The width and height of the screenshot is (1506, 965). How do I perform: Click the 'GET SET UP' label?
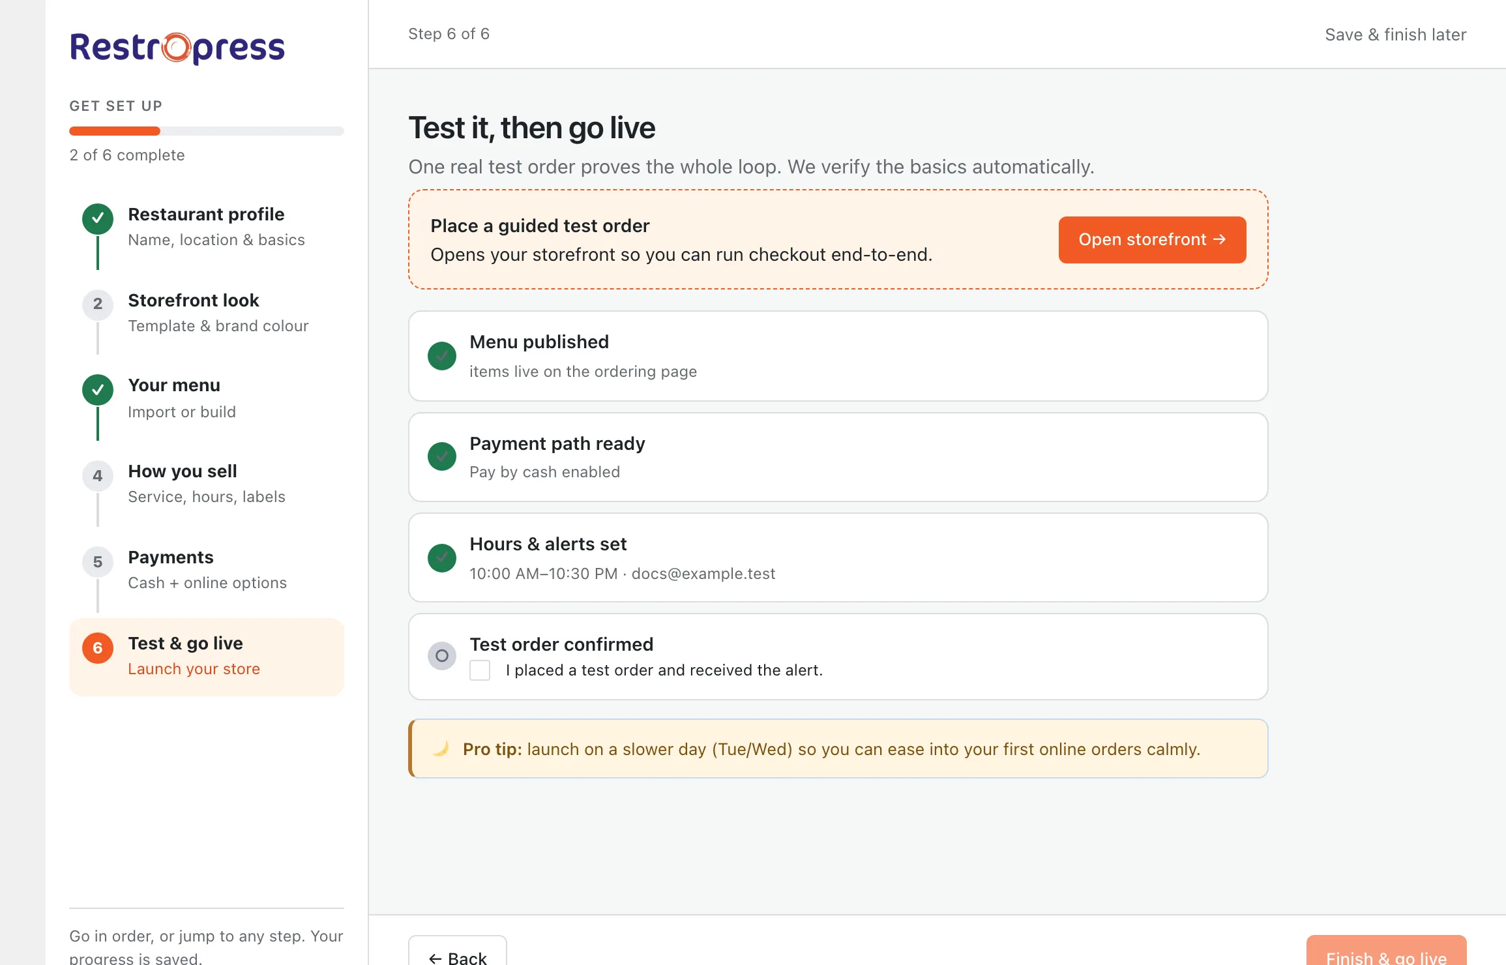point(116,106)
